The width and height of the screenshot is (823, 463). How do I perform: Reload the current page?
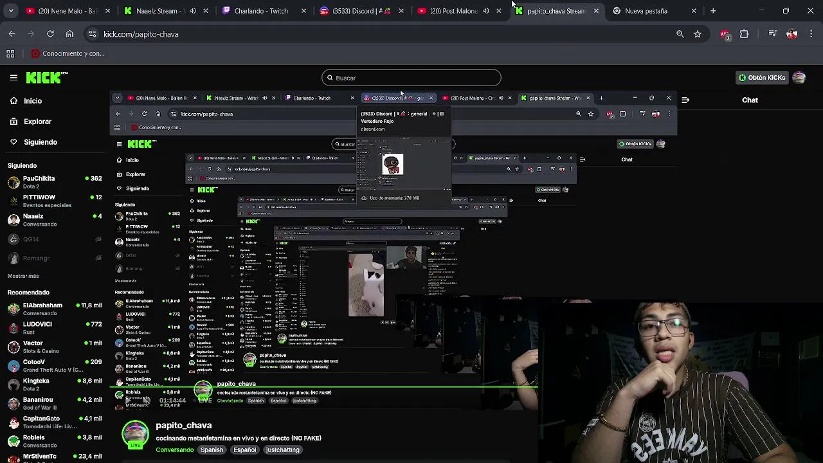(50, 34)
